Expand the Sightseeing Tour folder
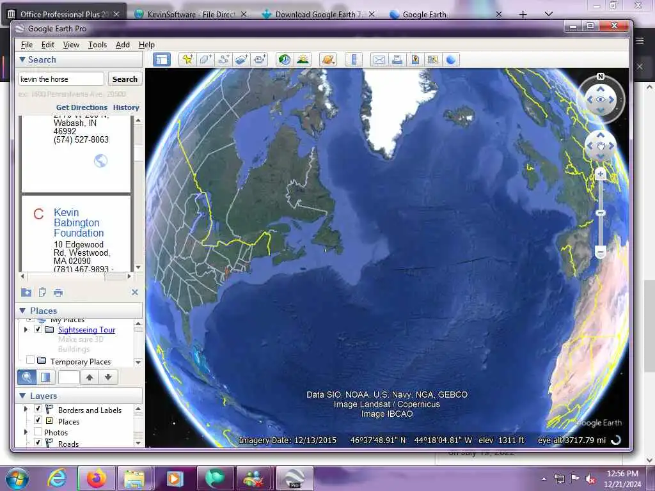The height and width of the screenshot is (491, 655). click(x=26, y=329)
